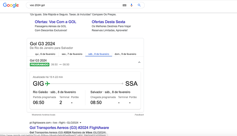
Task: Click the scheduled arrival time 08:50
Action: (x=96, y=103)
